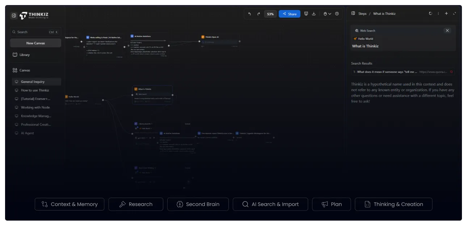This screenshot has height=226, width=467.
Task: Select the AI Search & Import tab
Action: pos(270,204)
